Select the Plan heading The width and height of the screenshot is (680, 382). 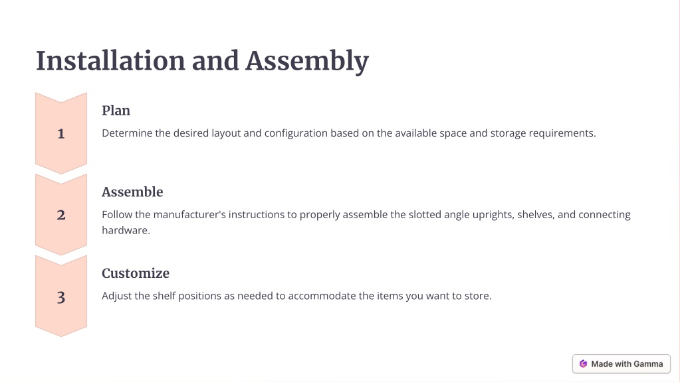(116, 110)
